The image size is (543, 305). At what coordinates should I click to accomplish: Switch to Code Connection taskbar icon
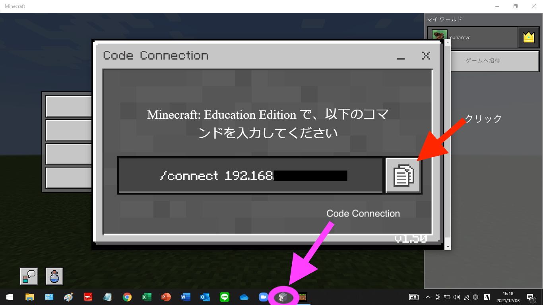coord(283,297)
